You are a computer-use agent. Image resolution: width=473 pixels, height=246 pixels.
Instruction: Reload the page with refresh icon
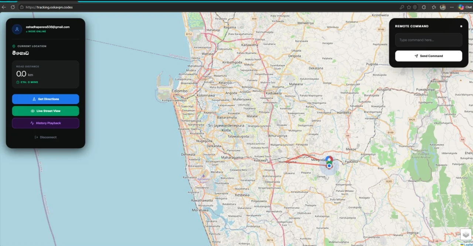[13, 7]
